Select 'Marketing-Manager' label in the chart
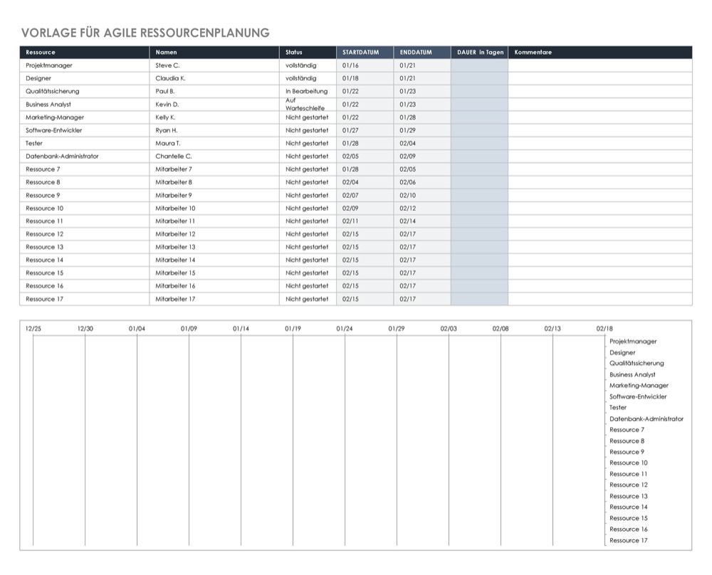The height and width of the screenshot is (575, 712). pyautogui.click(x=639, y=385)
